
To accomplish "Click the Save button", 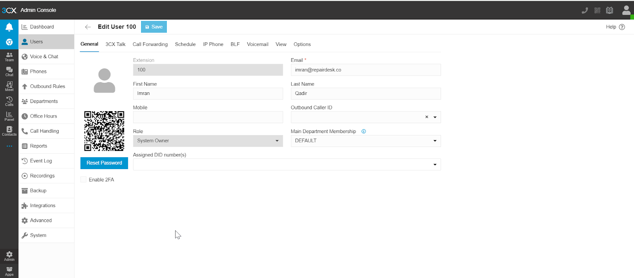I will tap(154, 27).
